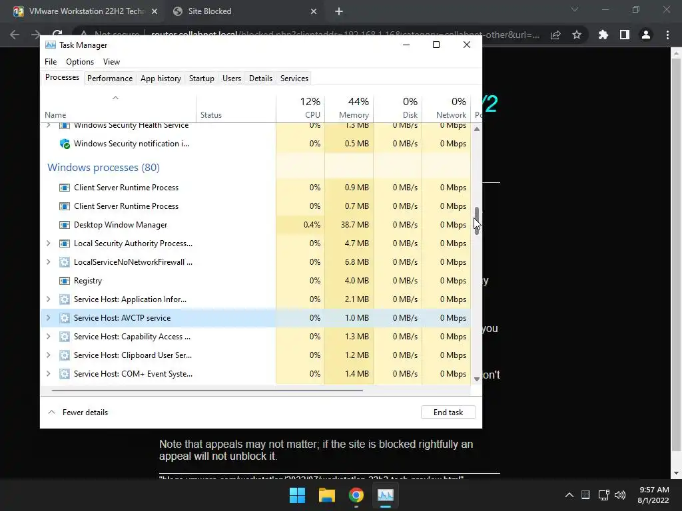
Task: Open Chrome share page icon
Action: (555, 35)
